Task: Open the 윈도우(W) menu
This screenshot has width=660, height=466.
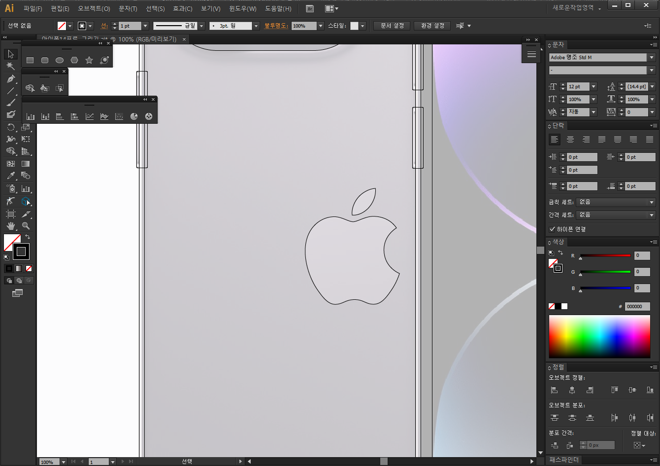Action: click(x=243, y=8)
